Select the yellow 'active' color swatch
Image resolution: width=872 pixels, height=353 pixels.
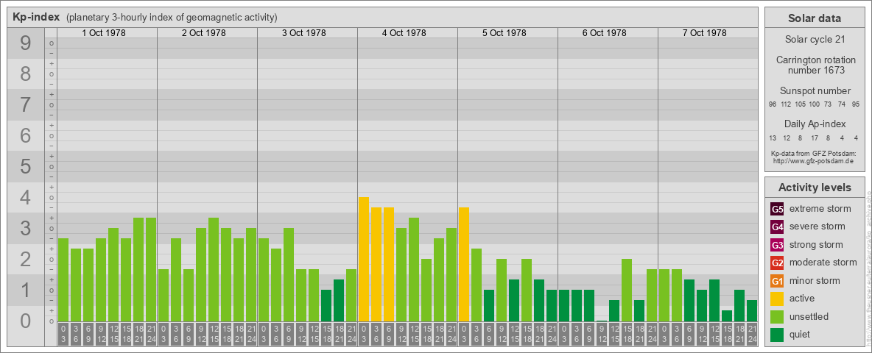click(778, 299)
